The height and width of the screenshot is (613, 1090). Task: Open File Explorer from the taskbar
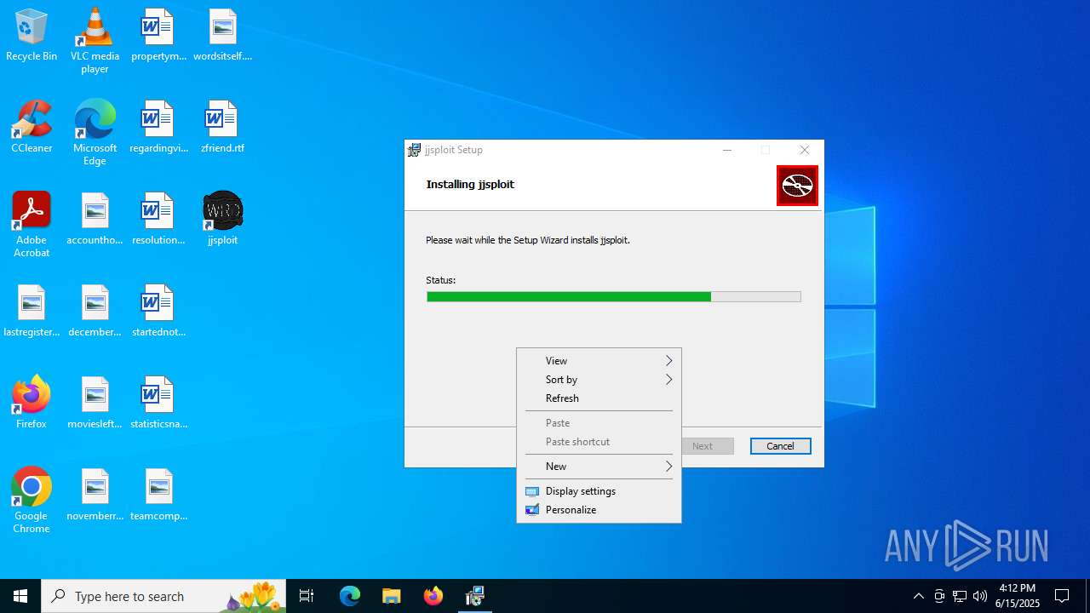[x=392, y=596]
